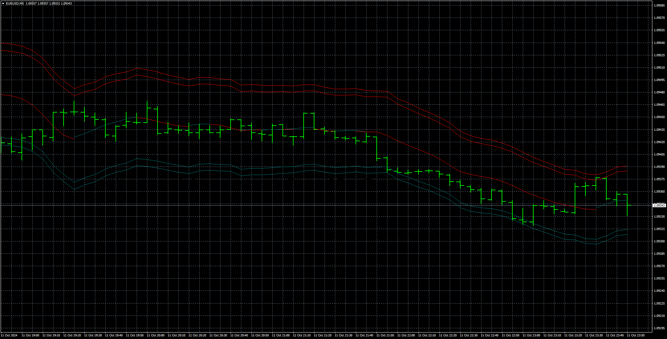
Task: Click the small triangle beside EURUSD,M5
Action: tap(3, 4)
